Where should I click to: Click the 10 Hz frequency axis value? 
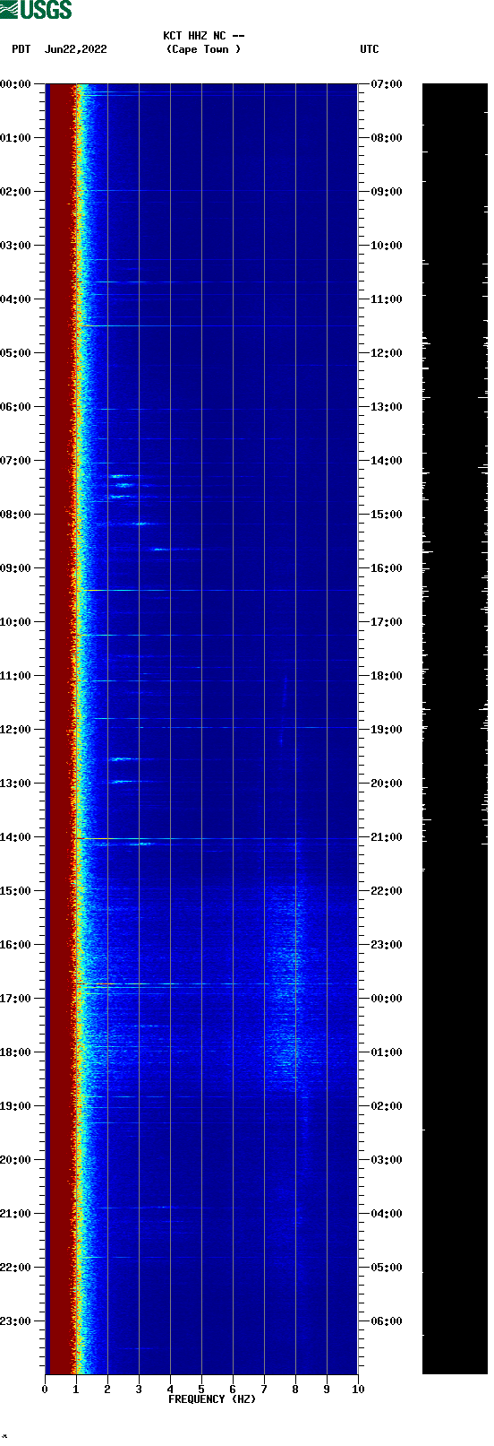pos(358,1390)
